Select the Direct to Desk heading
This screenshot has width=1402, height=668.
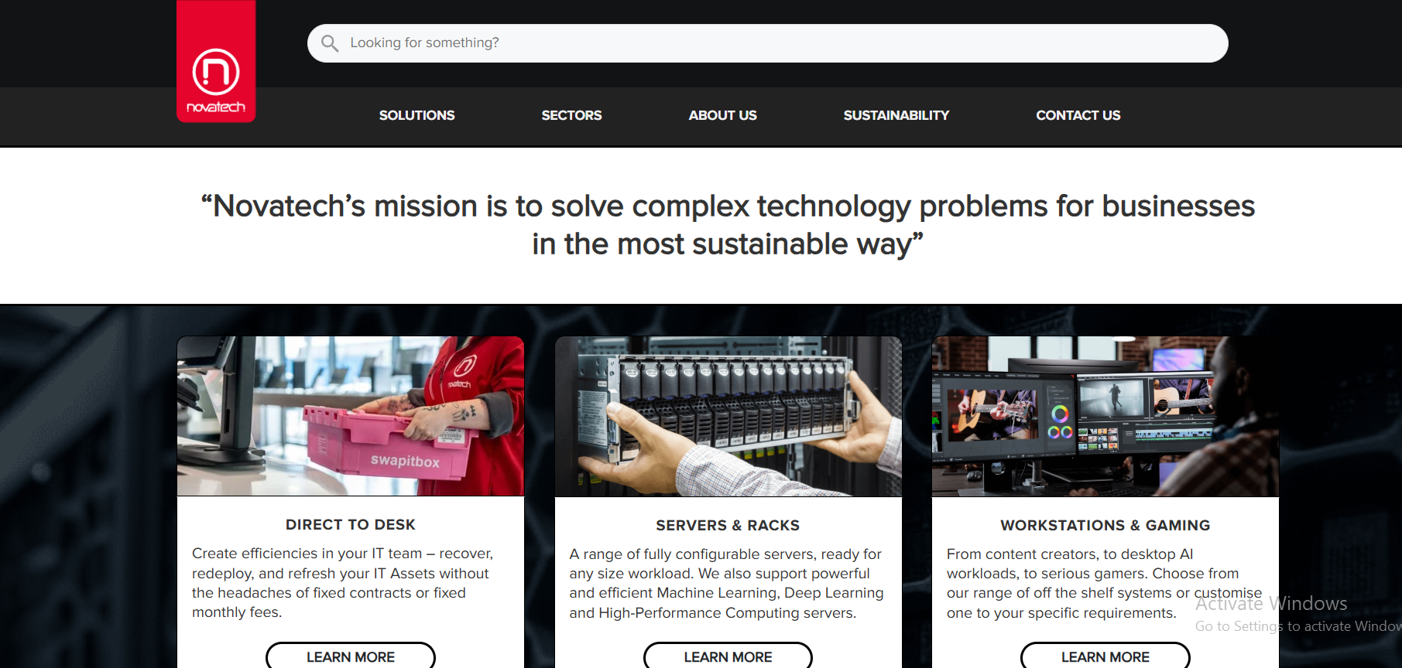point(351,525)
